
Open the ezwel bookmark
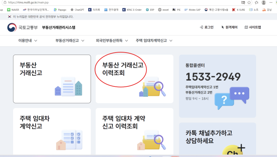click(x=163, y=10)
